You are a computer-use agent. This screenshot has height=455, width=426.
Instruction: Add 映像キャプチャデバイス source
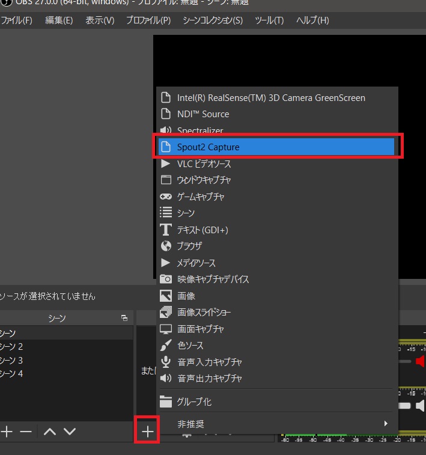click(x=276, y=279)
